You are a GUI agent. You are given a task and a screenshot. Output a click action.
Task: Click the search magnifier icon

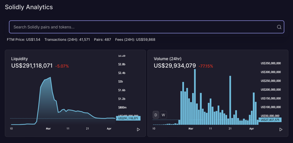coord(279,27)
